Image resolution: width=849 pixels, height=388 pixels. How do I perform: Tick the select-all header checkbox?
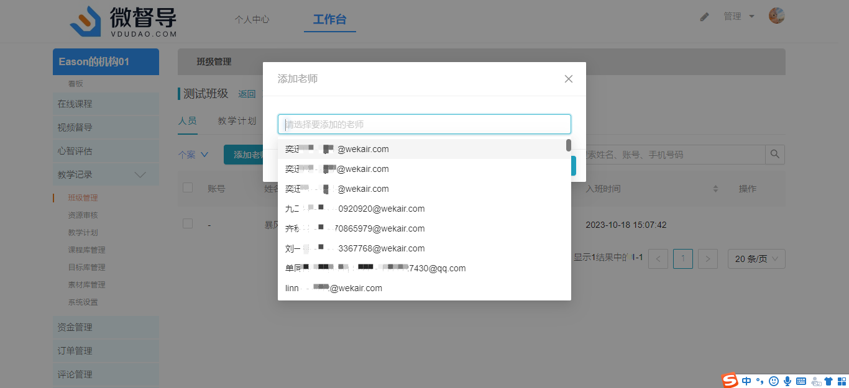tap(188, 188)
